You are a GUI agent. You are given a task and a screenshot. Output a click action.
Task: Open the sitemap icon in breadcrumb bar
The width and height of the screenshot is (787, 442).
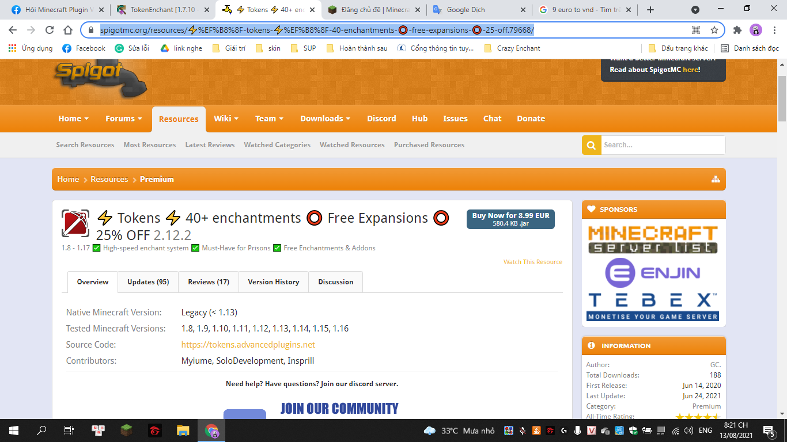pyautogui.click(x=716, y=179)
